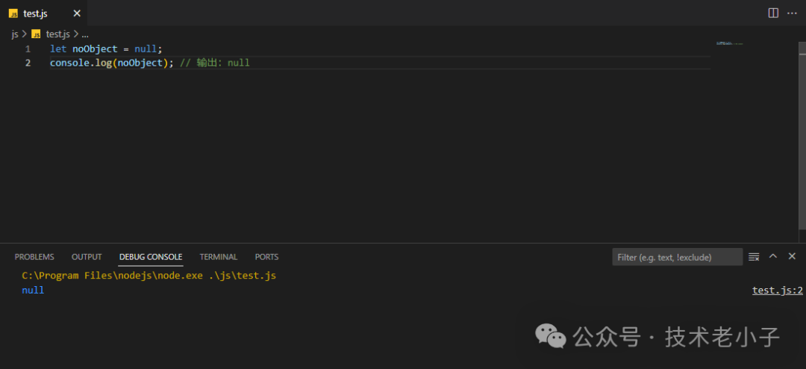Maximize the panel with the up chevron
The image size is (806, 369).
(773, 256)
